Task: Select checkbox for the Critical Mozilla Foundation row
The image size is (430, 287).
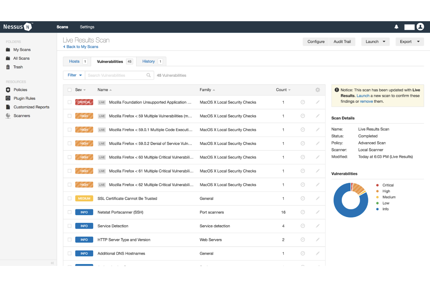Action: (69, 102)
